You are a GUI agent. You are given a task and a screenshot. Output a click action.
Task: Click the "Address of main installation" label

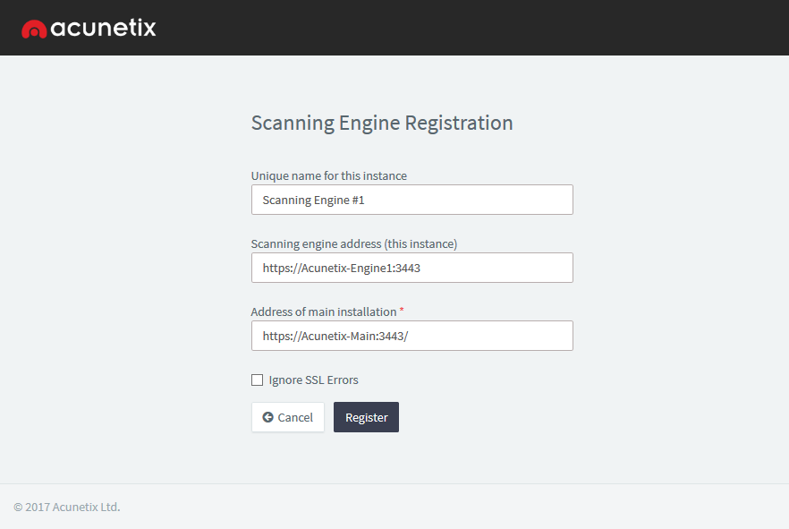pos(324,312)
